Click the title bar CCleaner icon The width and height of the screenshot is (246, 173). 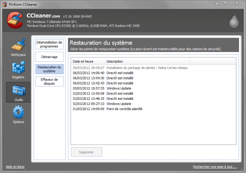(5, 4)
